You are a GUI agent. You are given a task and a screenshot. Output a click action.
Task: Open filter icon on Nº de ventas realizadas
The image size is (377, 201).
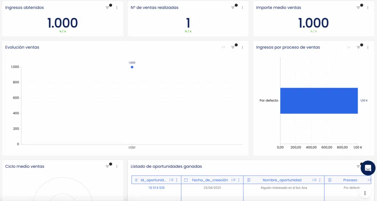pyautogui.click(x=233, y=8)
